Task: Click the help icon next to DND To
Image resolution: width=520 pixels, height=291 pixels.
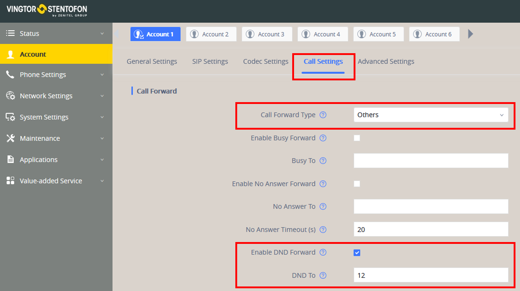Action: pyautogui.click(x=323, y=276)
